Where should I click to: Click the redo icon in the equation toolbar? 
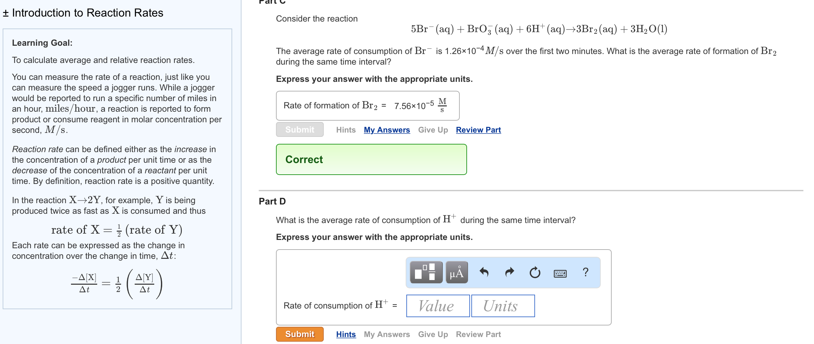tap(509, 272)
